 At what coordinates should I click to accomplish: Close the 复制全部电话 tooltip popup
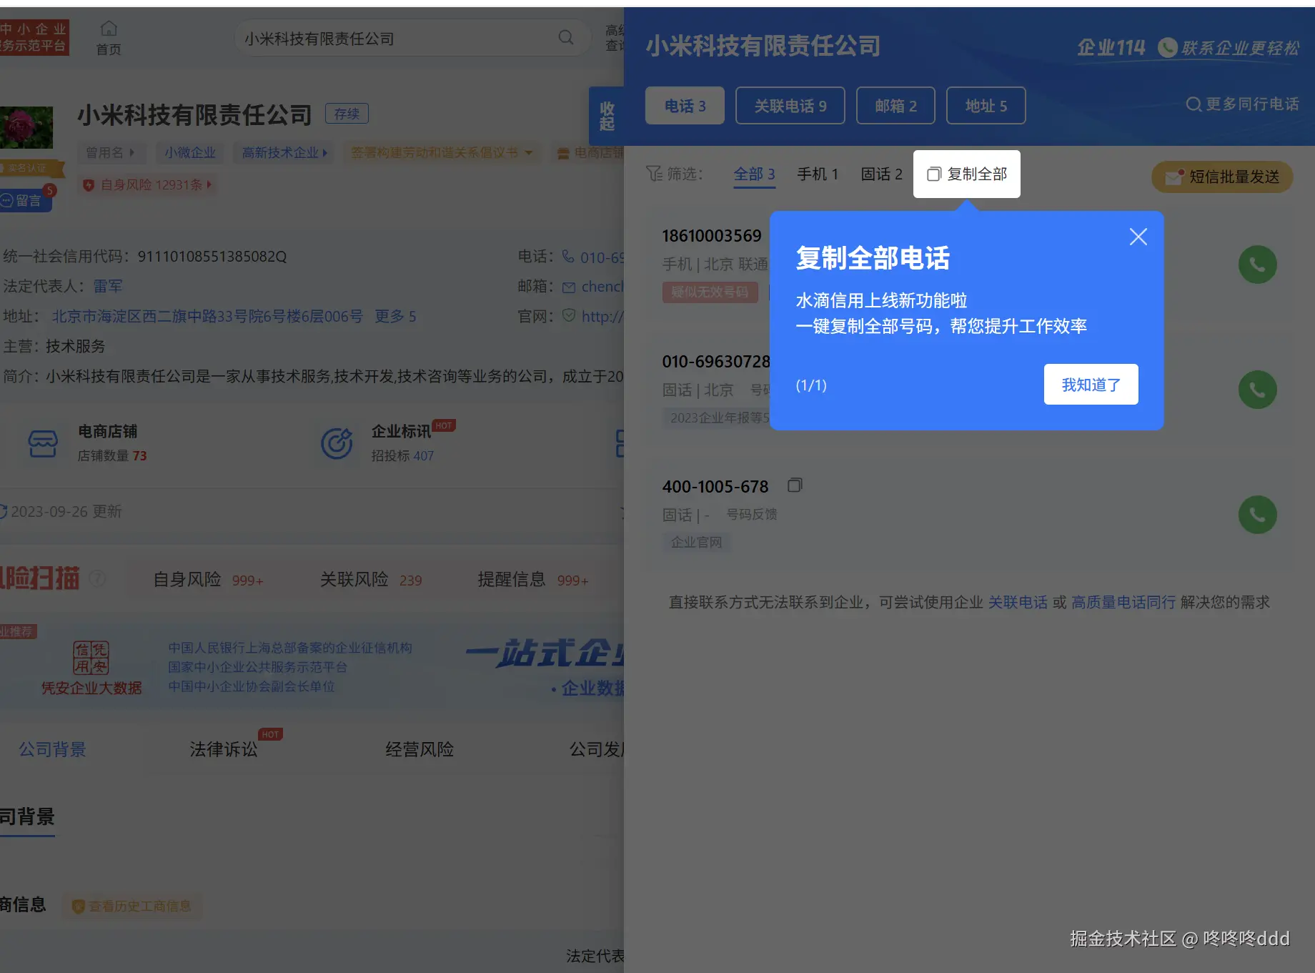(1138, 237)
